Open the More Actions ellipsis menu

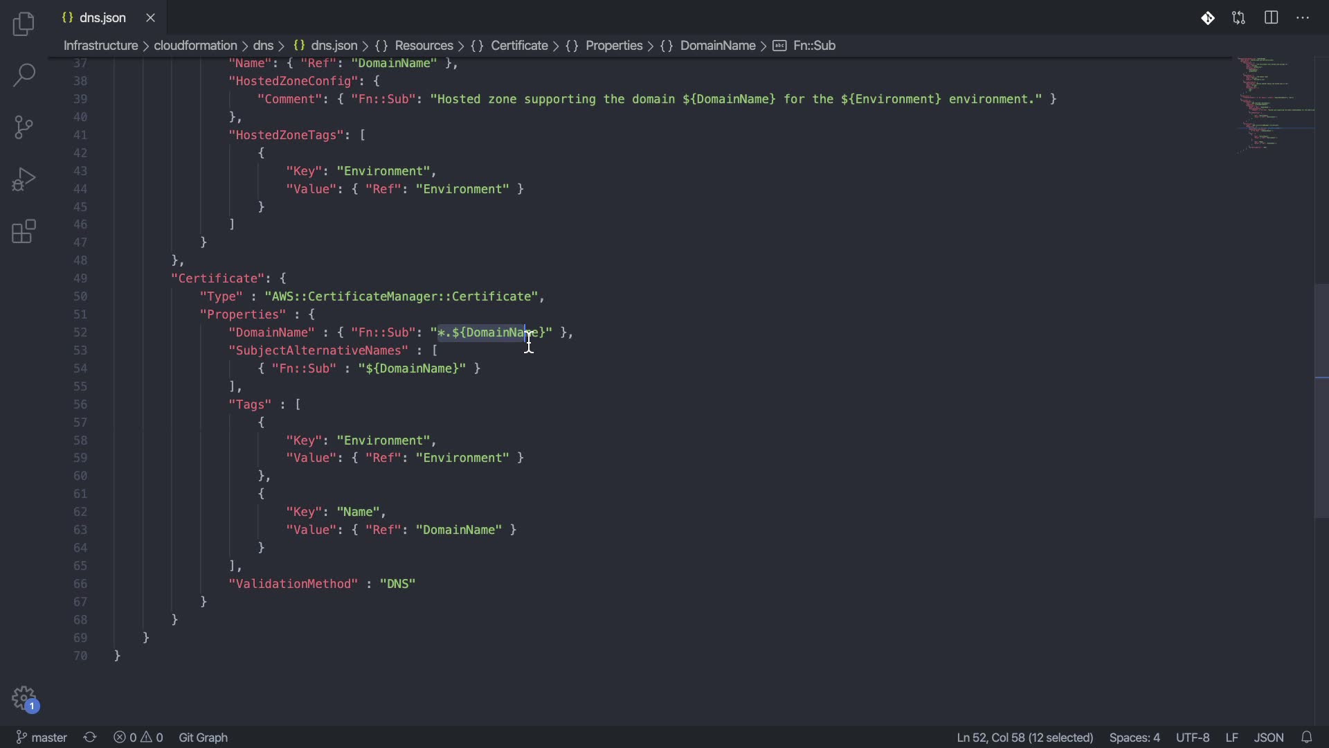[1303, 18]
